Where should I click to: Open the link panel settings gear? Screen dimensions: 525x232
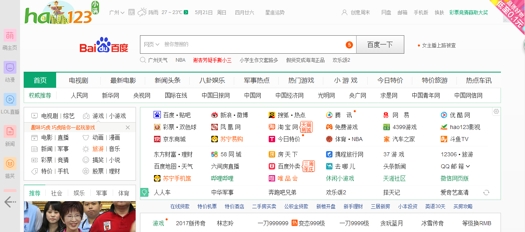click(x=497, y=112)
